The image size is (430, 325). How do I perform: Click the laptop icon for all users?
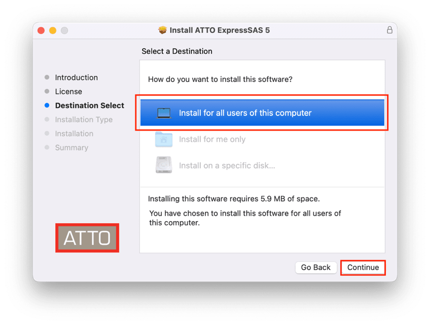click(164, 113)
